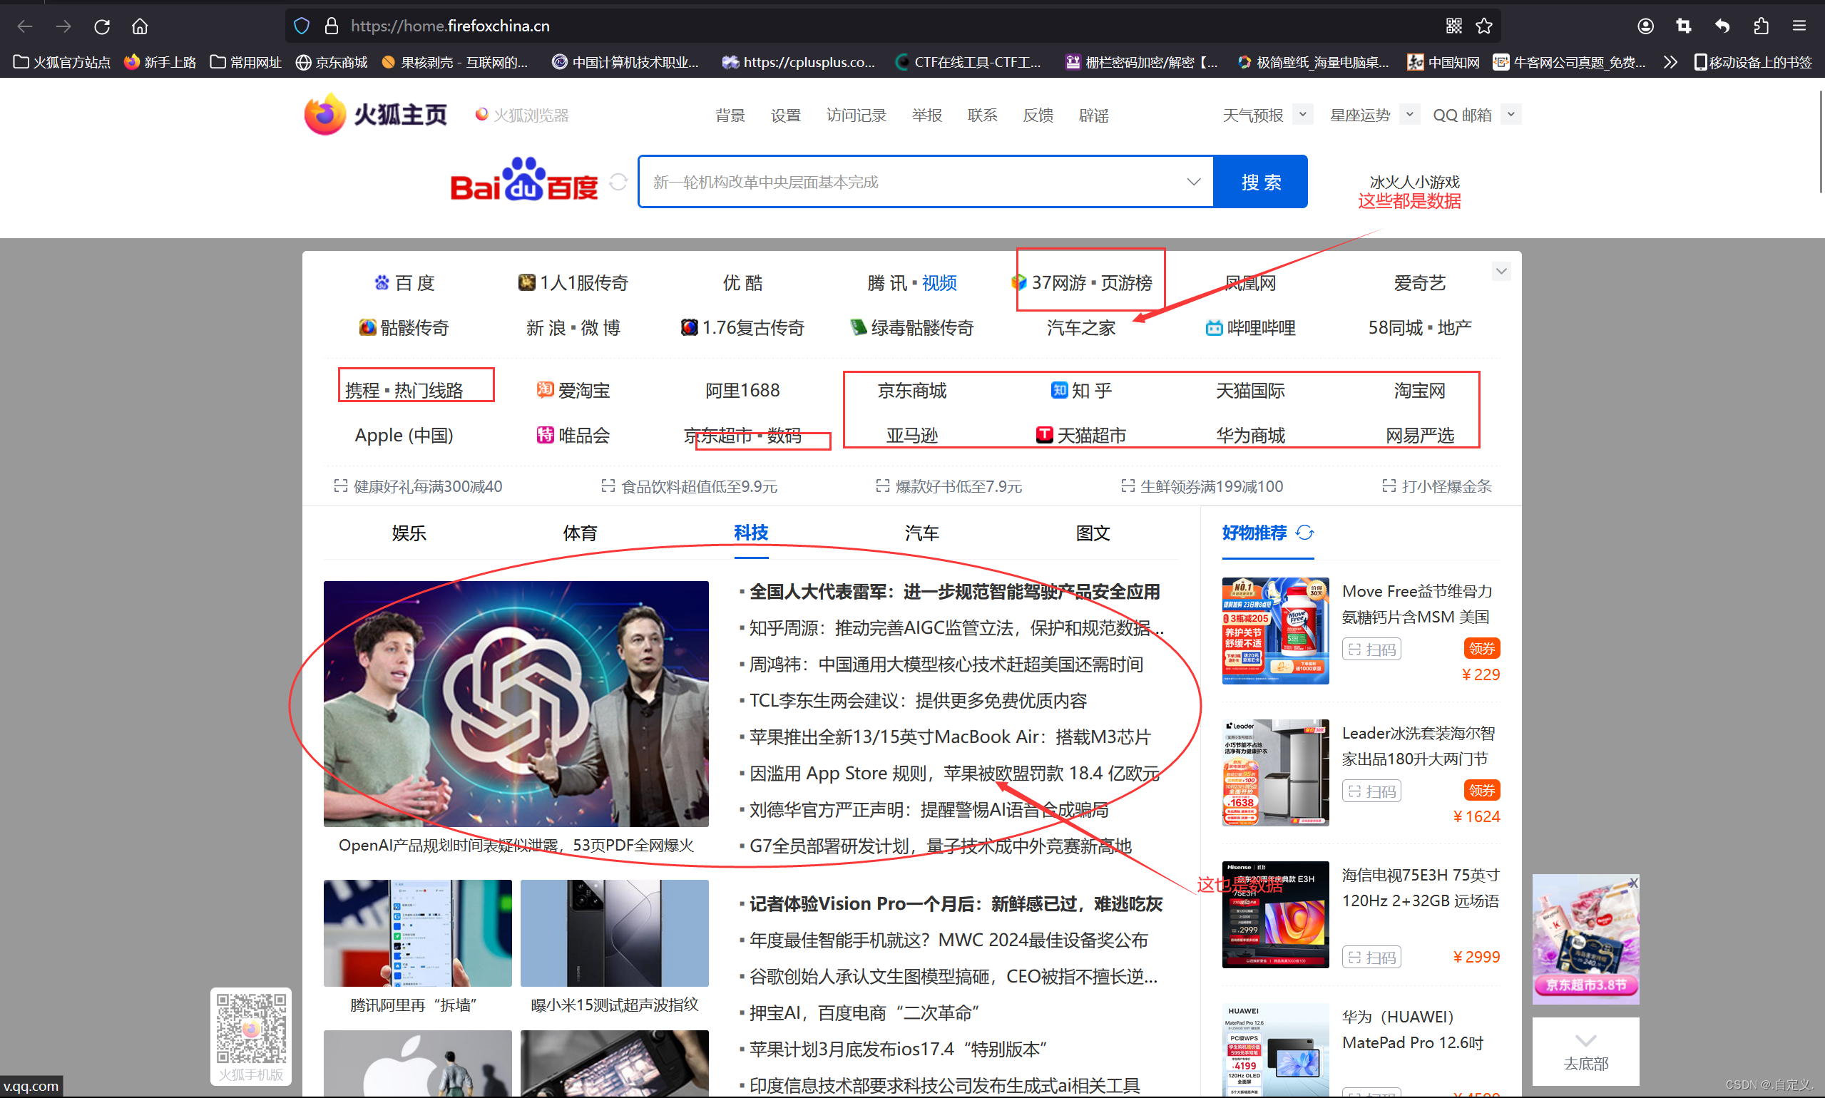Expand the site navigation grid chevron
Viewport: 1825px width, 1098px height.
click(x=1501, y=272)
